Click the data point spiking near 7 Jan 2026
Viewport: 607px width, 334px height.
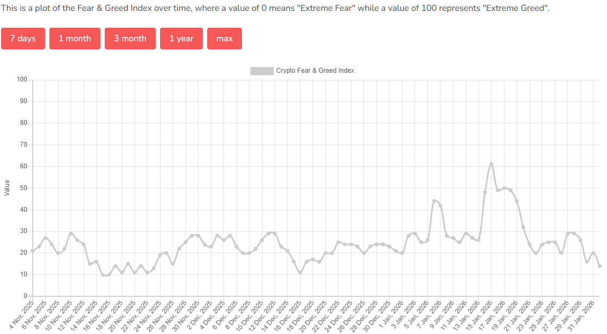pyautogui.click(x=433, y=200)
